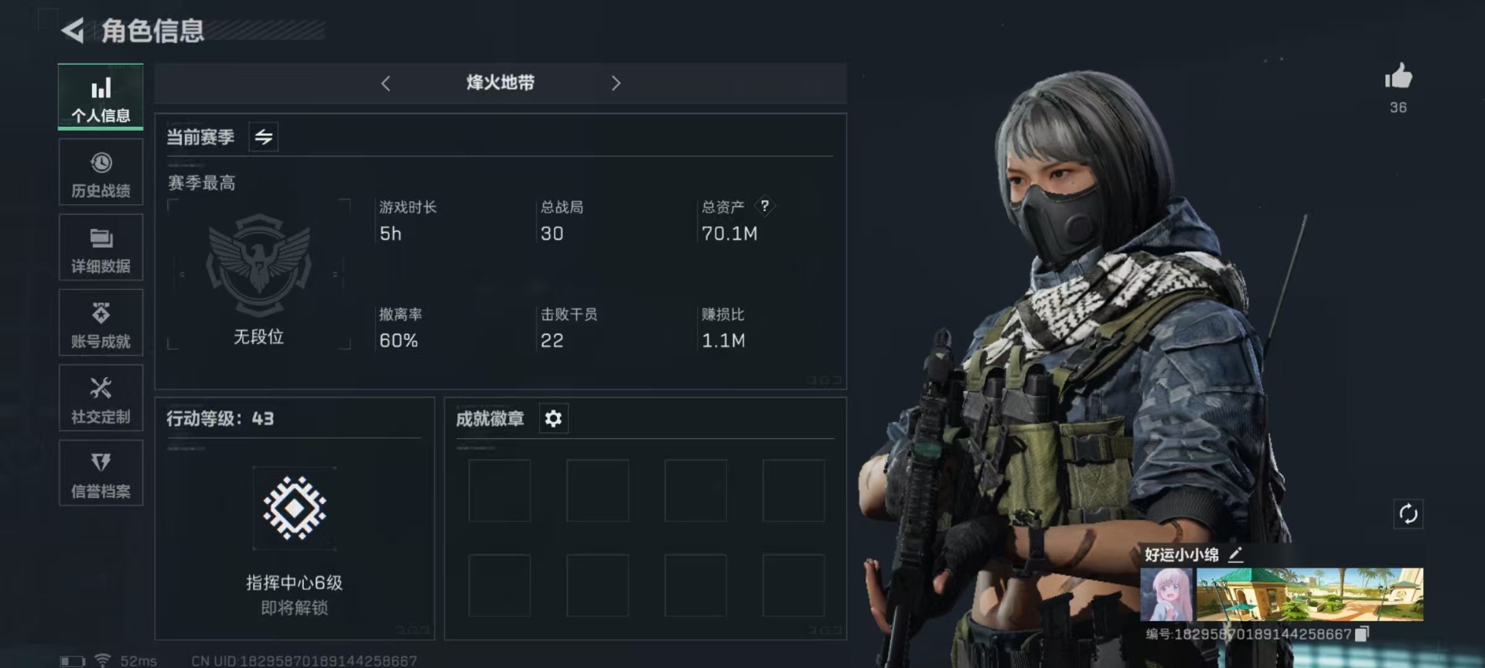
Task: Open 社交定制 customization section
Action: (x=101, y=398)
